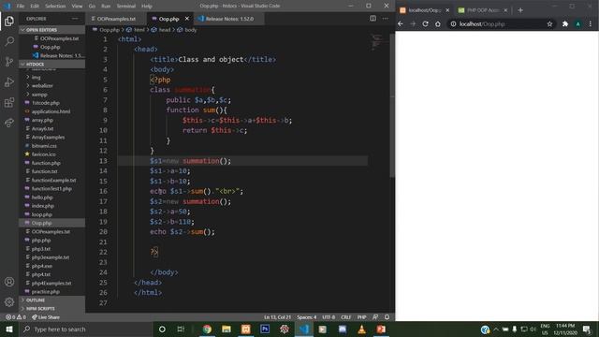This screenshot has height=337, width=599.
Task: Open Live Share view in activity bar
Action: 9,123
